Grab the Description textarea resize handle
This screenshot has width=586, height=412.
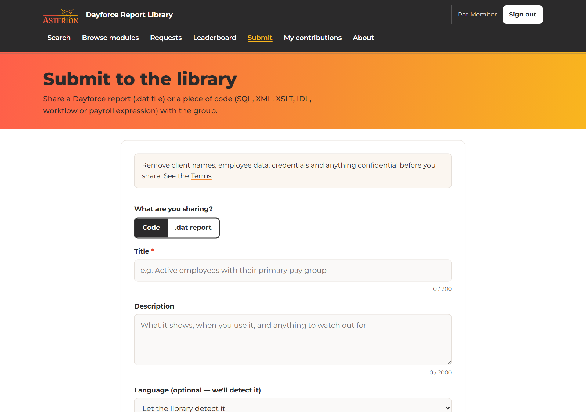click(x=449, y=363)
